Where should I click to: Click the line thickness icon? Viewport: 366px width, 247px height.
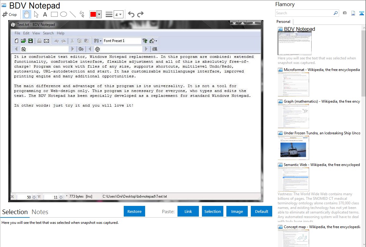(x=109, y=14)
